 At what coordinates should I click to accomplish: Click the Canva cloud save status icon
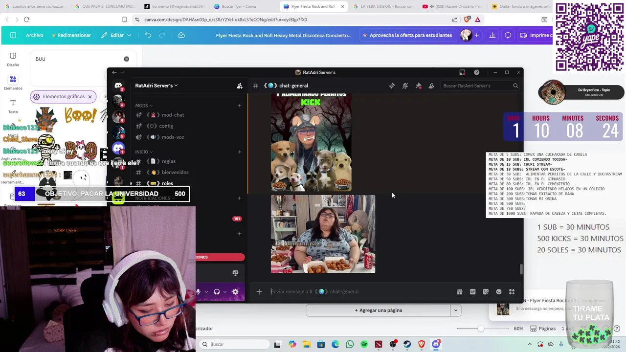pyautogui.click(x=181, y=35)
